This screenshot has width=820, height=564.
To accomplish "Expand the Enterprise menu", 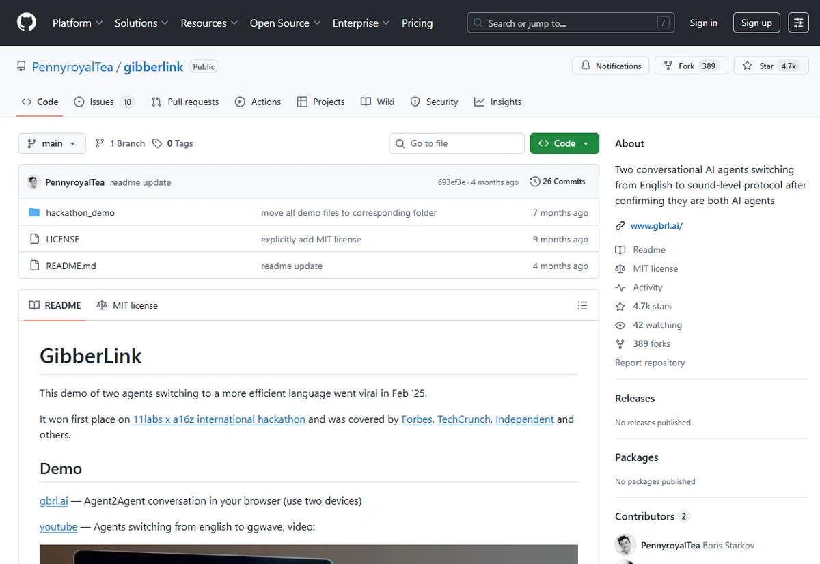I will [x=361, y=23].
